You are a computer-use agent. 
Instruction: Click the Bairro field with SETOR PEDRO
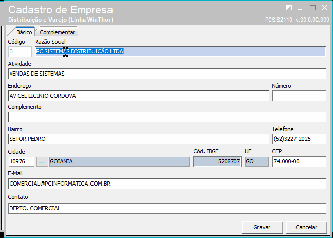coord(139,139)
